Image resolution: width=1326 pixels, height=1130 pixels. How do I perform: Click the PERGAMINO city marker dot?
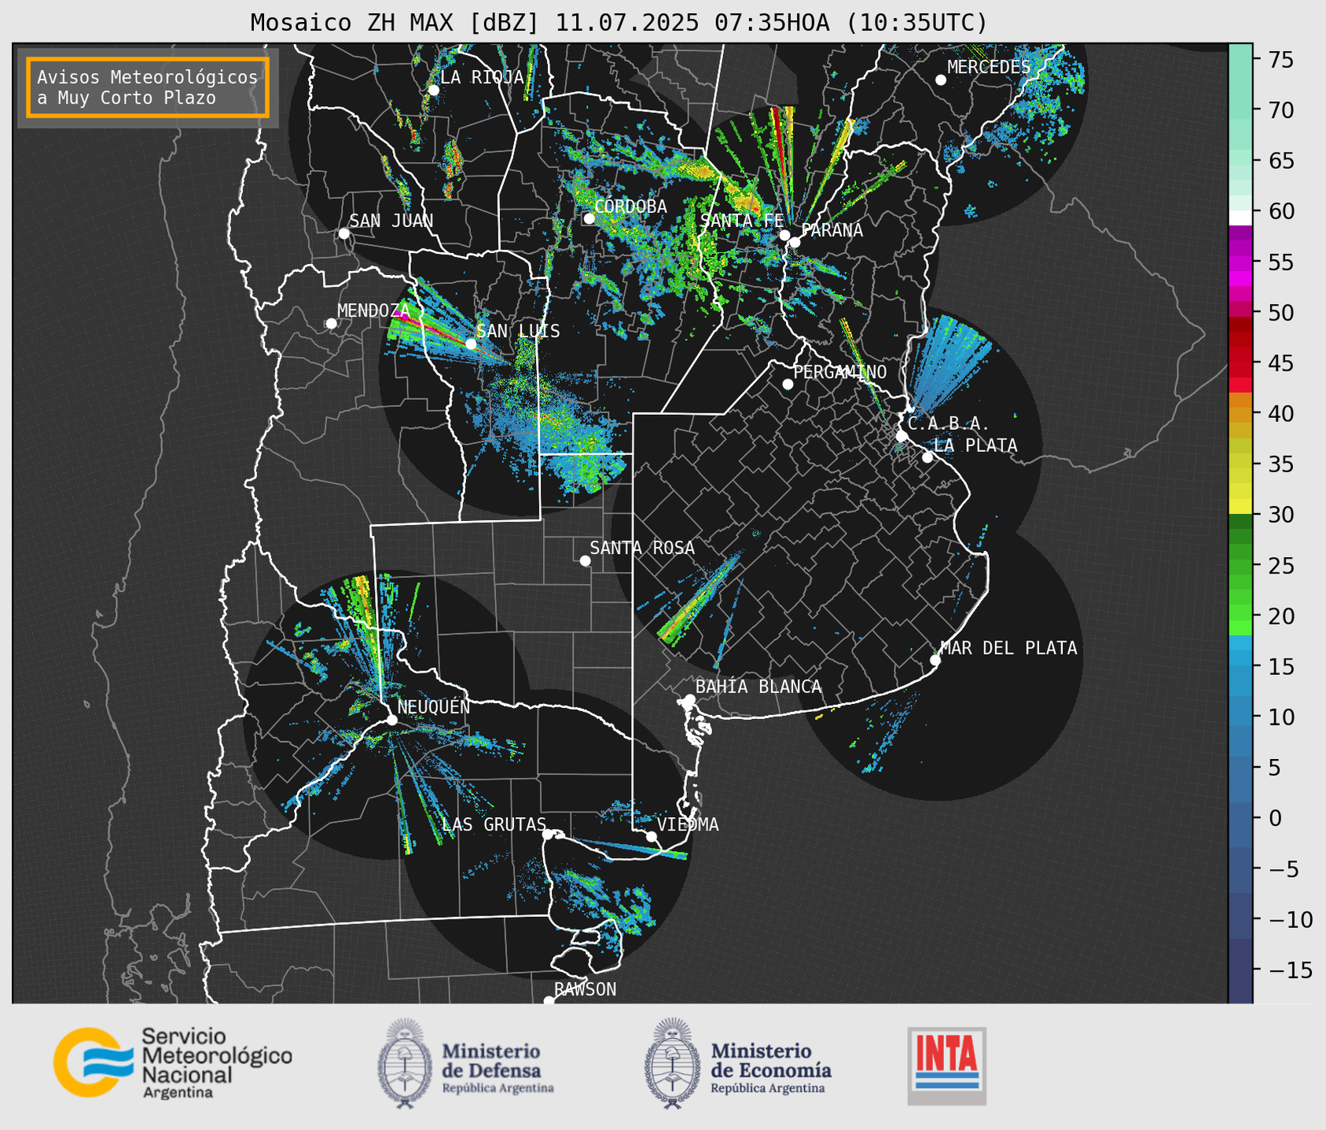pyautogui.click(x=788, y=384)
